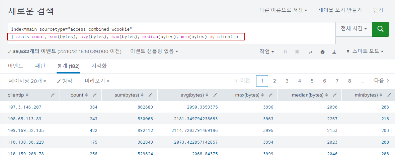
Task: Click sum(bytes) value 802689
Action: tap(145, 107)
